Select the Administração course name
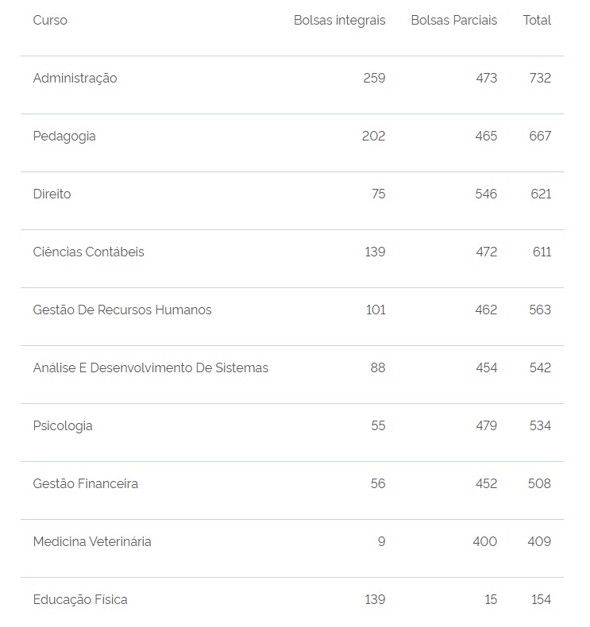Viewport: 590px width, 627px height. tap(75, 79)
